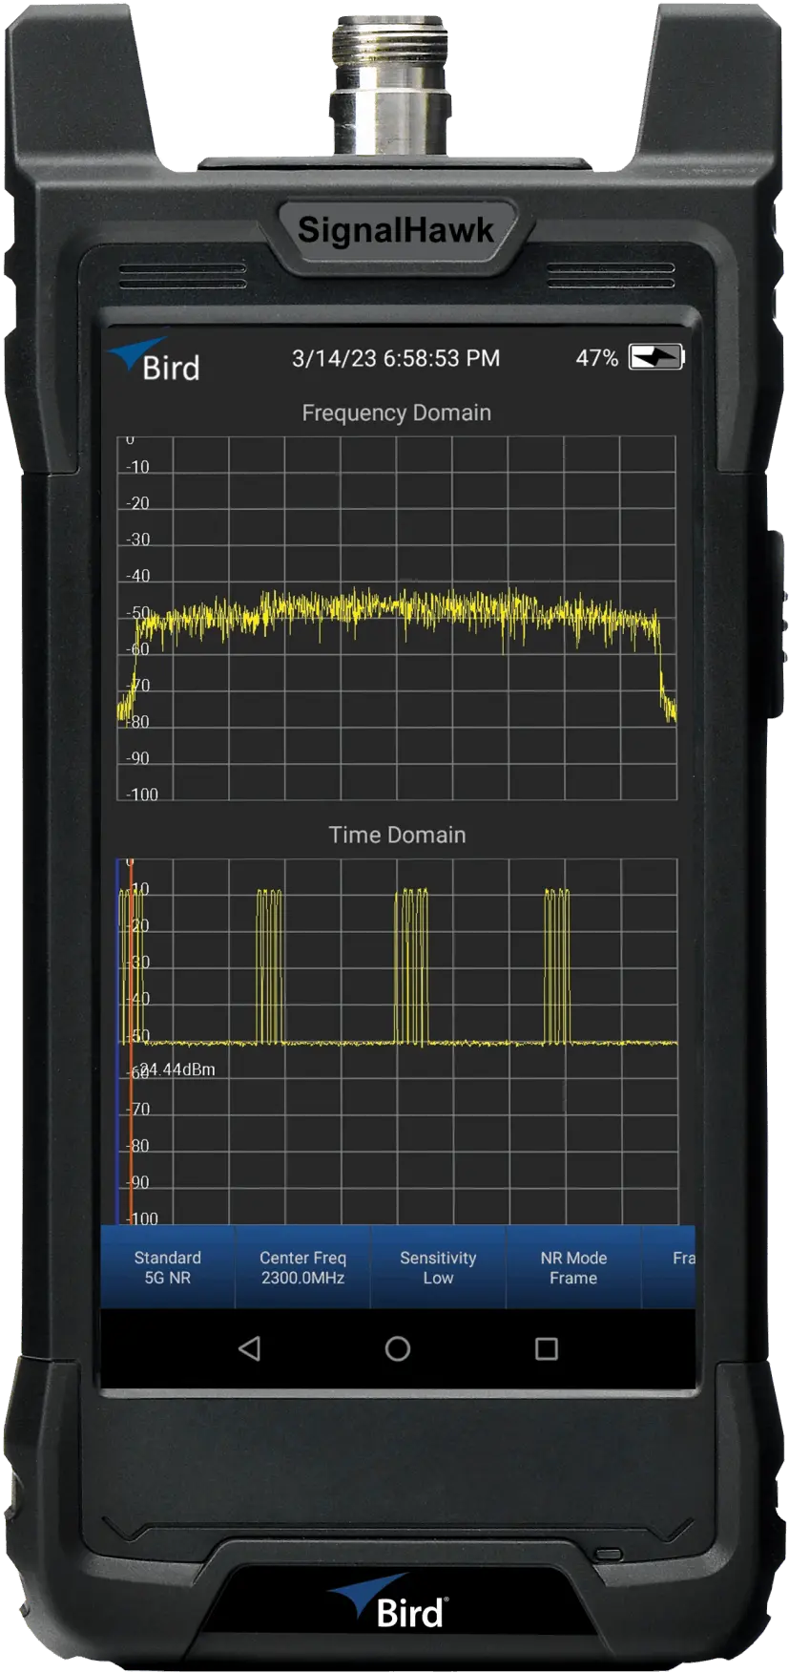Screen dimensions: 789x1673
Task: Open recent apps with the square button
Action: coord(546,1348)
